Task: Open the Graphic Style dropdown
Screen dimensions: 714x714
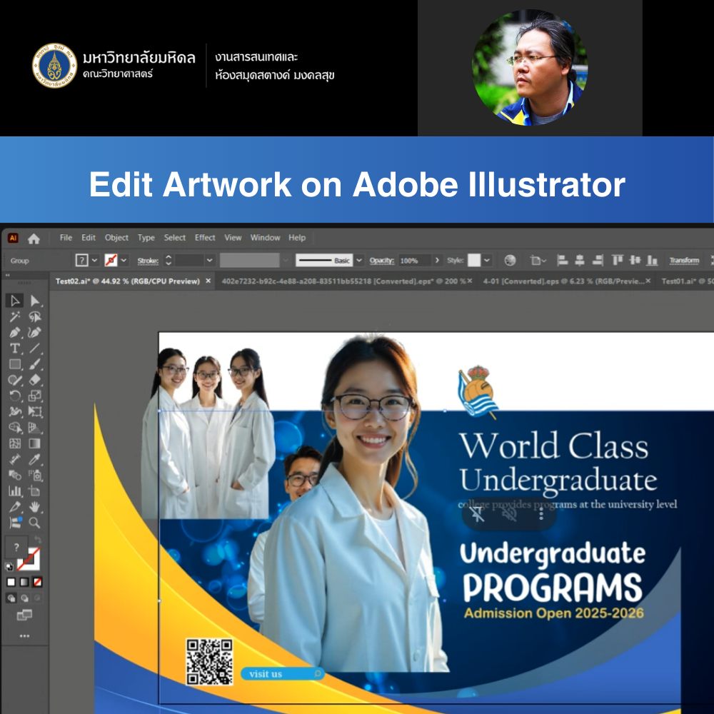Action: click(x=487, y=261)
